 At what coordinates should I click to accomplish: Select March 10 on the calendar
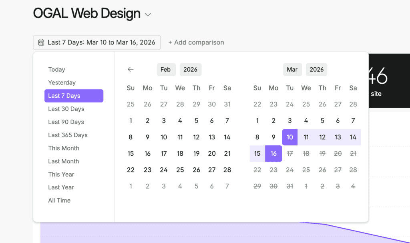pos(289,137)
